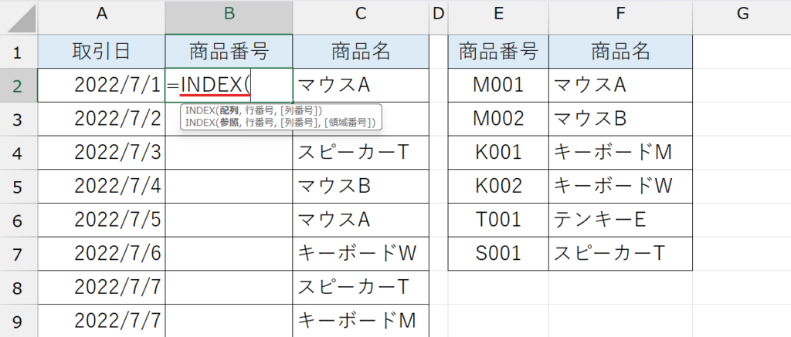Select product number M001
The image size is (791, 337).
498,86
